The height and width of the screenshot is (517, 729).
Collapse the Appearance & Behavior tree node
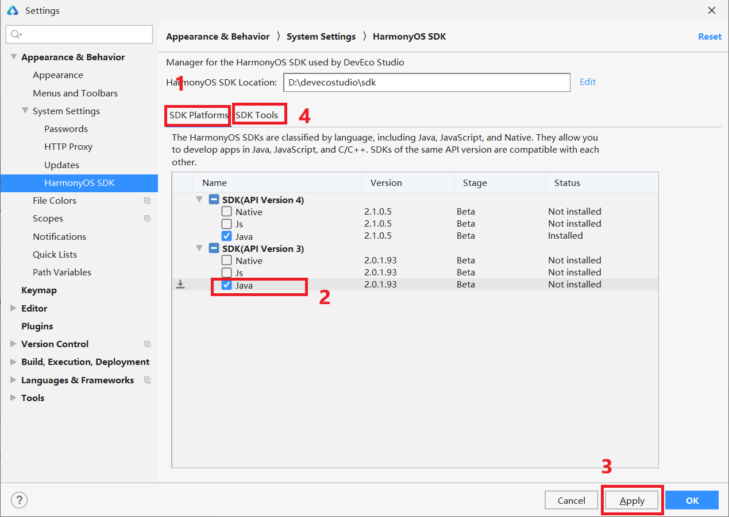(x=14, y=57)
